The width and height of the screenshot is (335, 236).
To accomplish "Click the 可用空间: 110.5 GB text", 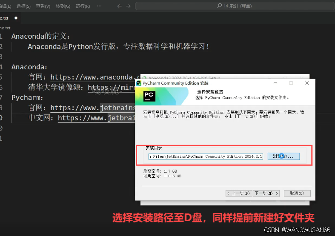I will 162,176.
